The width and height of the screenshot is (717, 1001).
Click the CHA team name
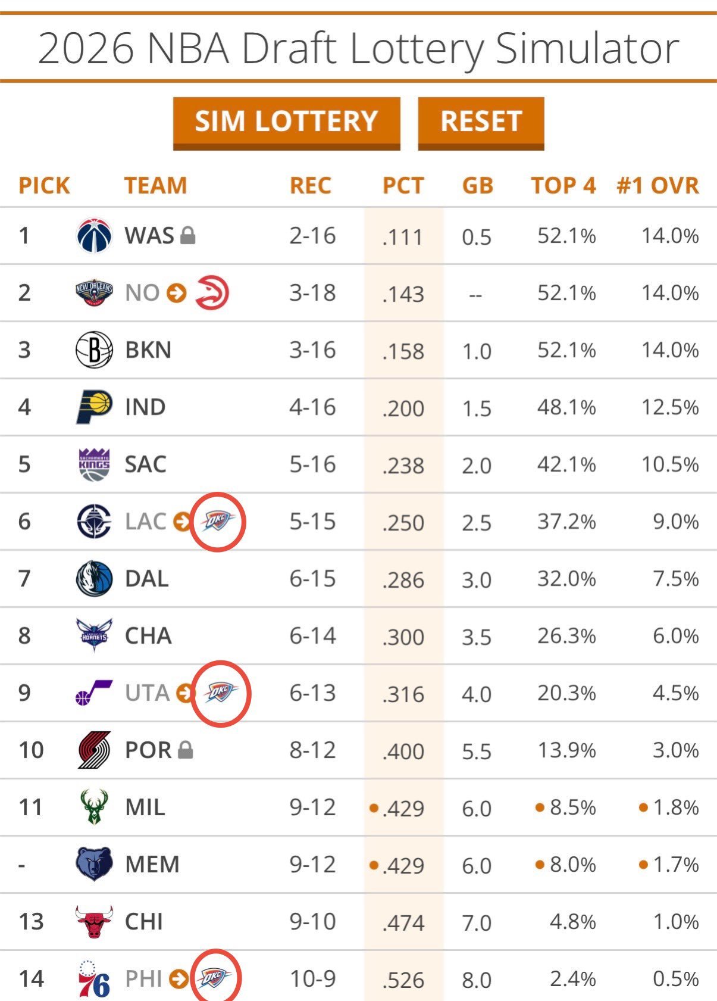point(148,636)
